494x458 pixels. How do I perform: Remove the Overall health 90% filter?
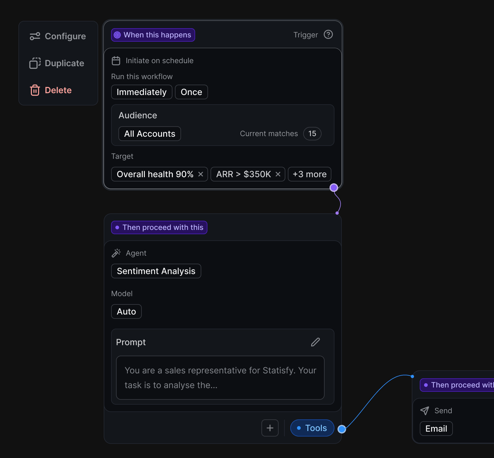(x=201, y=174)
